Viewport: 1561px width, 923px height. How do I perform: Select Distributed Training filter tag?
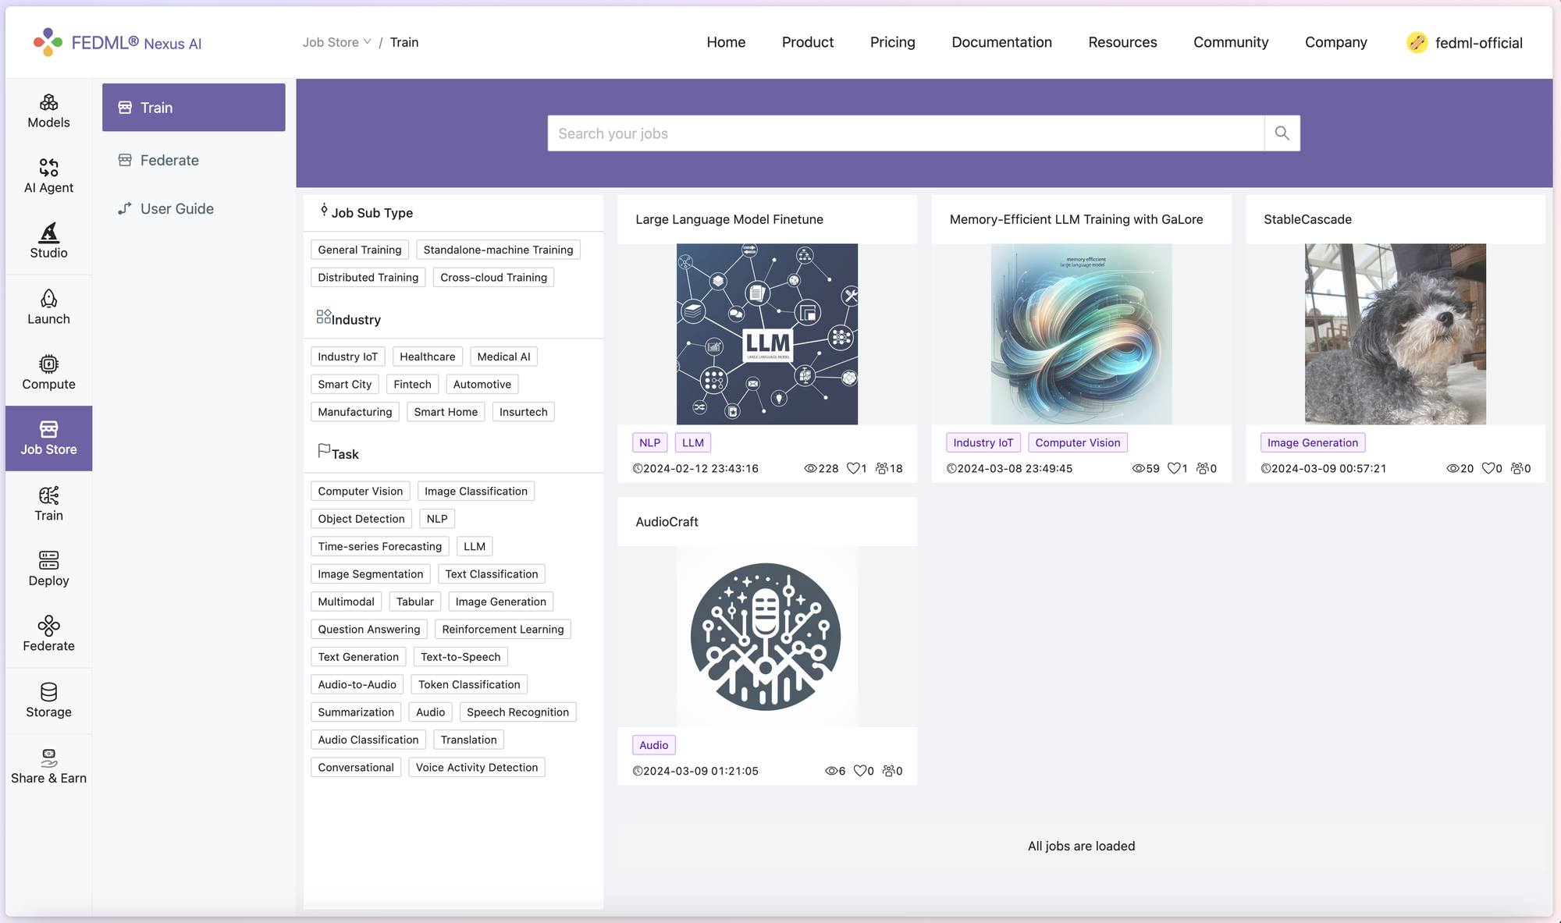[367, 277]
